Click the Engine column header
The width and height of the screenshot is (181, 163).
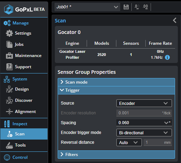[72, 43]
